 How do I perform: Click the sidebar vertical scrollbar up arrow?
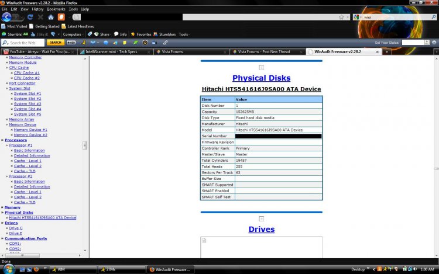coord(85,58)
